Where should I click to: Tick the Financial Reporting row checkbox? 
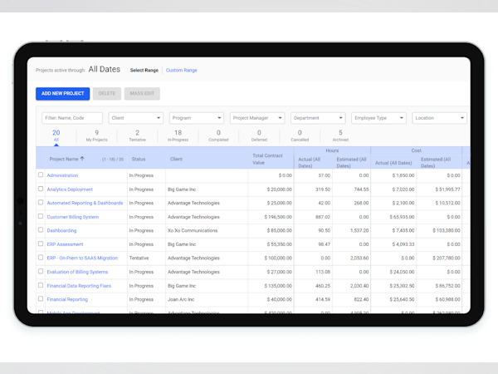coord(41,298)
